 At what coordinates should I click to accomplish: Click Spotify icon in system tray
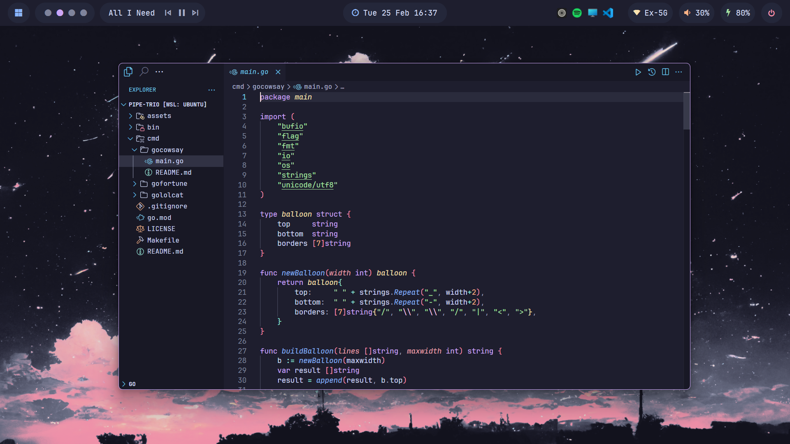(x=577, y=13)
